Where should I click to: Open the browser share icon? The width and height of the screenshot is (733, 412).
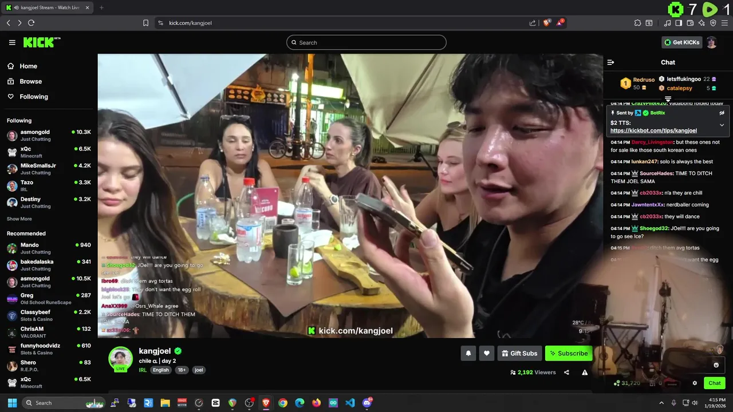(533, 23)
